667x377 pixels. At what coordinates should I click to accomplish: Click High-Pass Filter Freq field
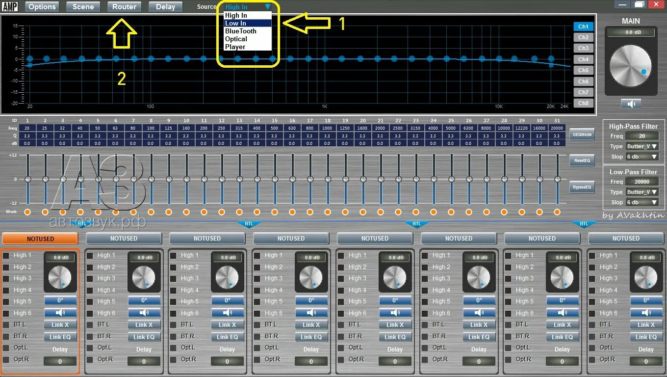point(642,136)
